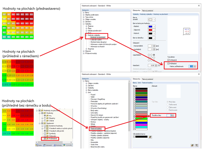Image resolution: width=203 pixels, height=152 pixels.
Task: Select Textové bubliny in lower tree
Action: click(96, 129)
